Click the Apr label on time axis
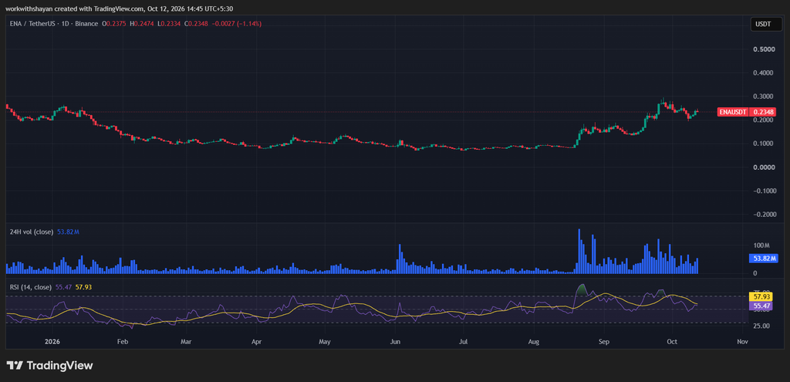 point(256,342)
